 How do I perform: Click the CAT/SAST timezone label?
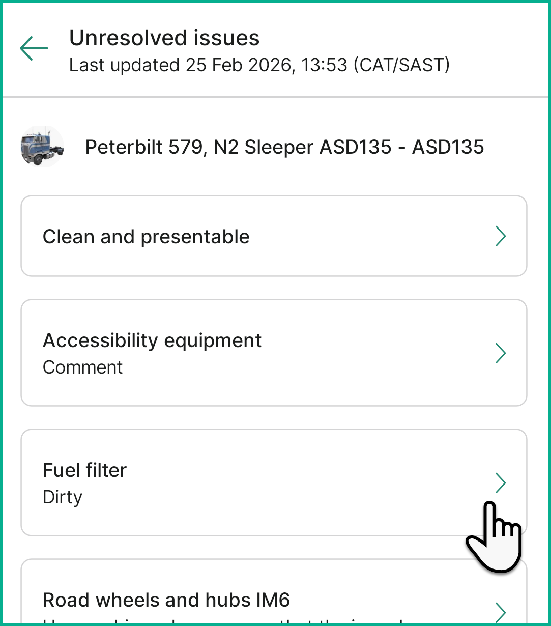point(402,65)
